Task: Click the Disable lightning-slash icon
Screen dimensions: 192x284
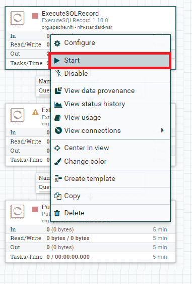Action: (58, 73)
